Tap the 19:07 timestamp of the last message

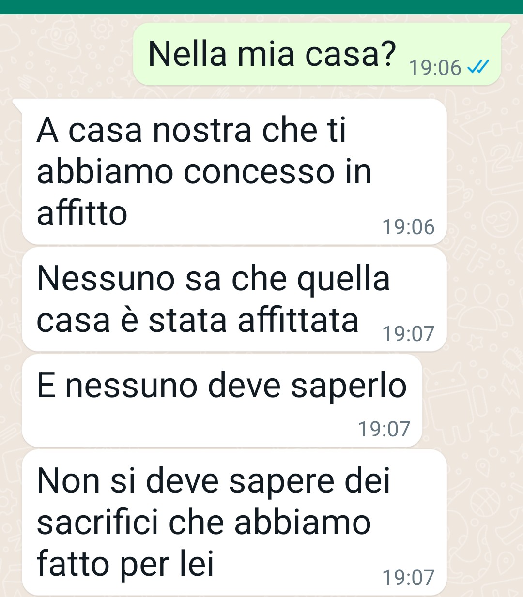[x=409, y=578]
